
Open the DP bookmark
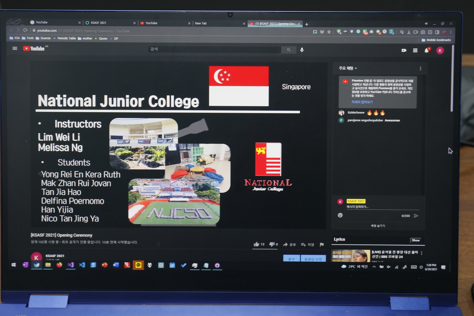point(114,39)
